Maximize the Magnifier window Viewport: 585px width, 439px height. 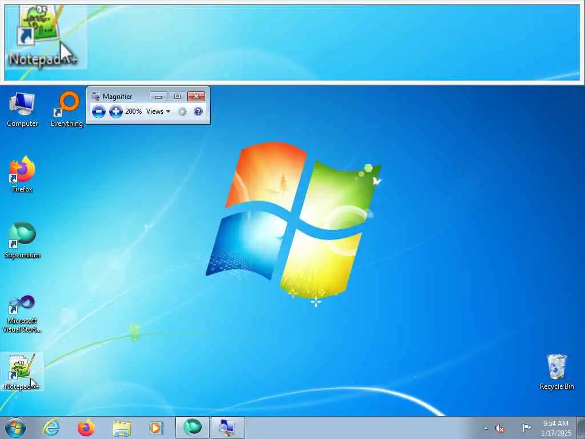pyautogui.click(x=177, y=97)
